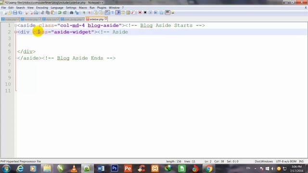308x173 pixels.
Task: Close the sidebar.php tab
Action: pyautogui.click(x=106, y=19)
